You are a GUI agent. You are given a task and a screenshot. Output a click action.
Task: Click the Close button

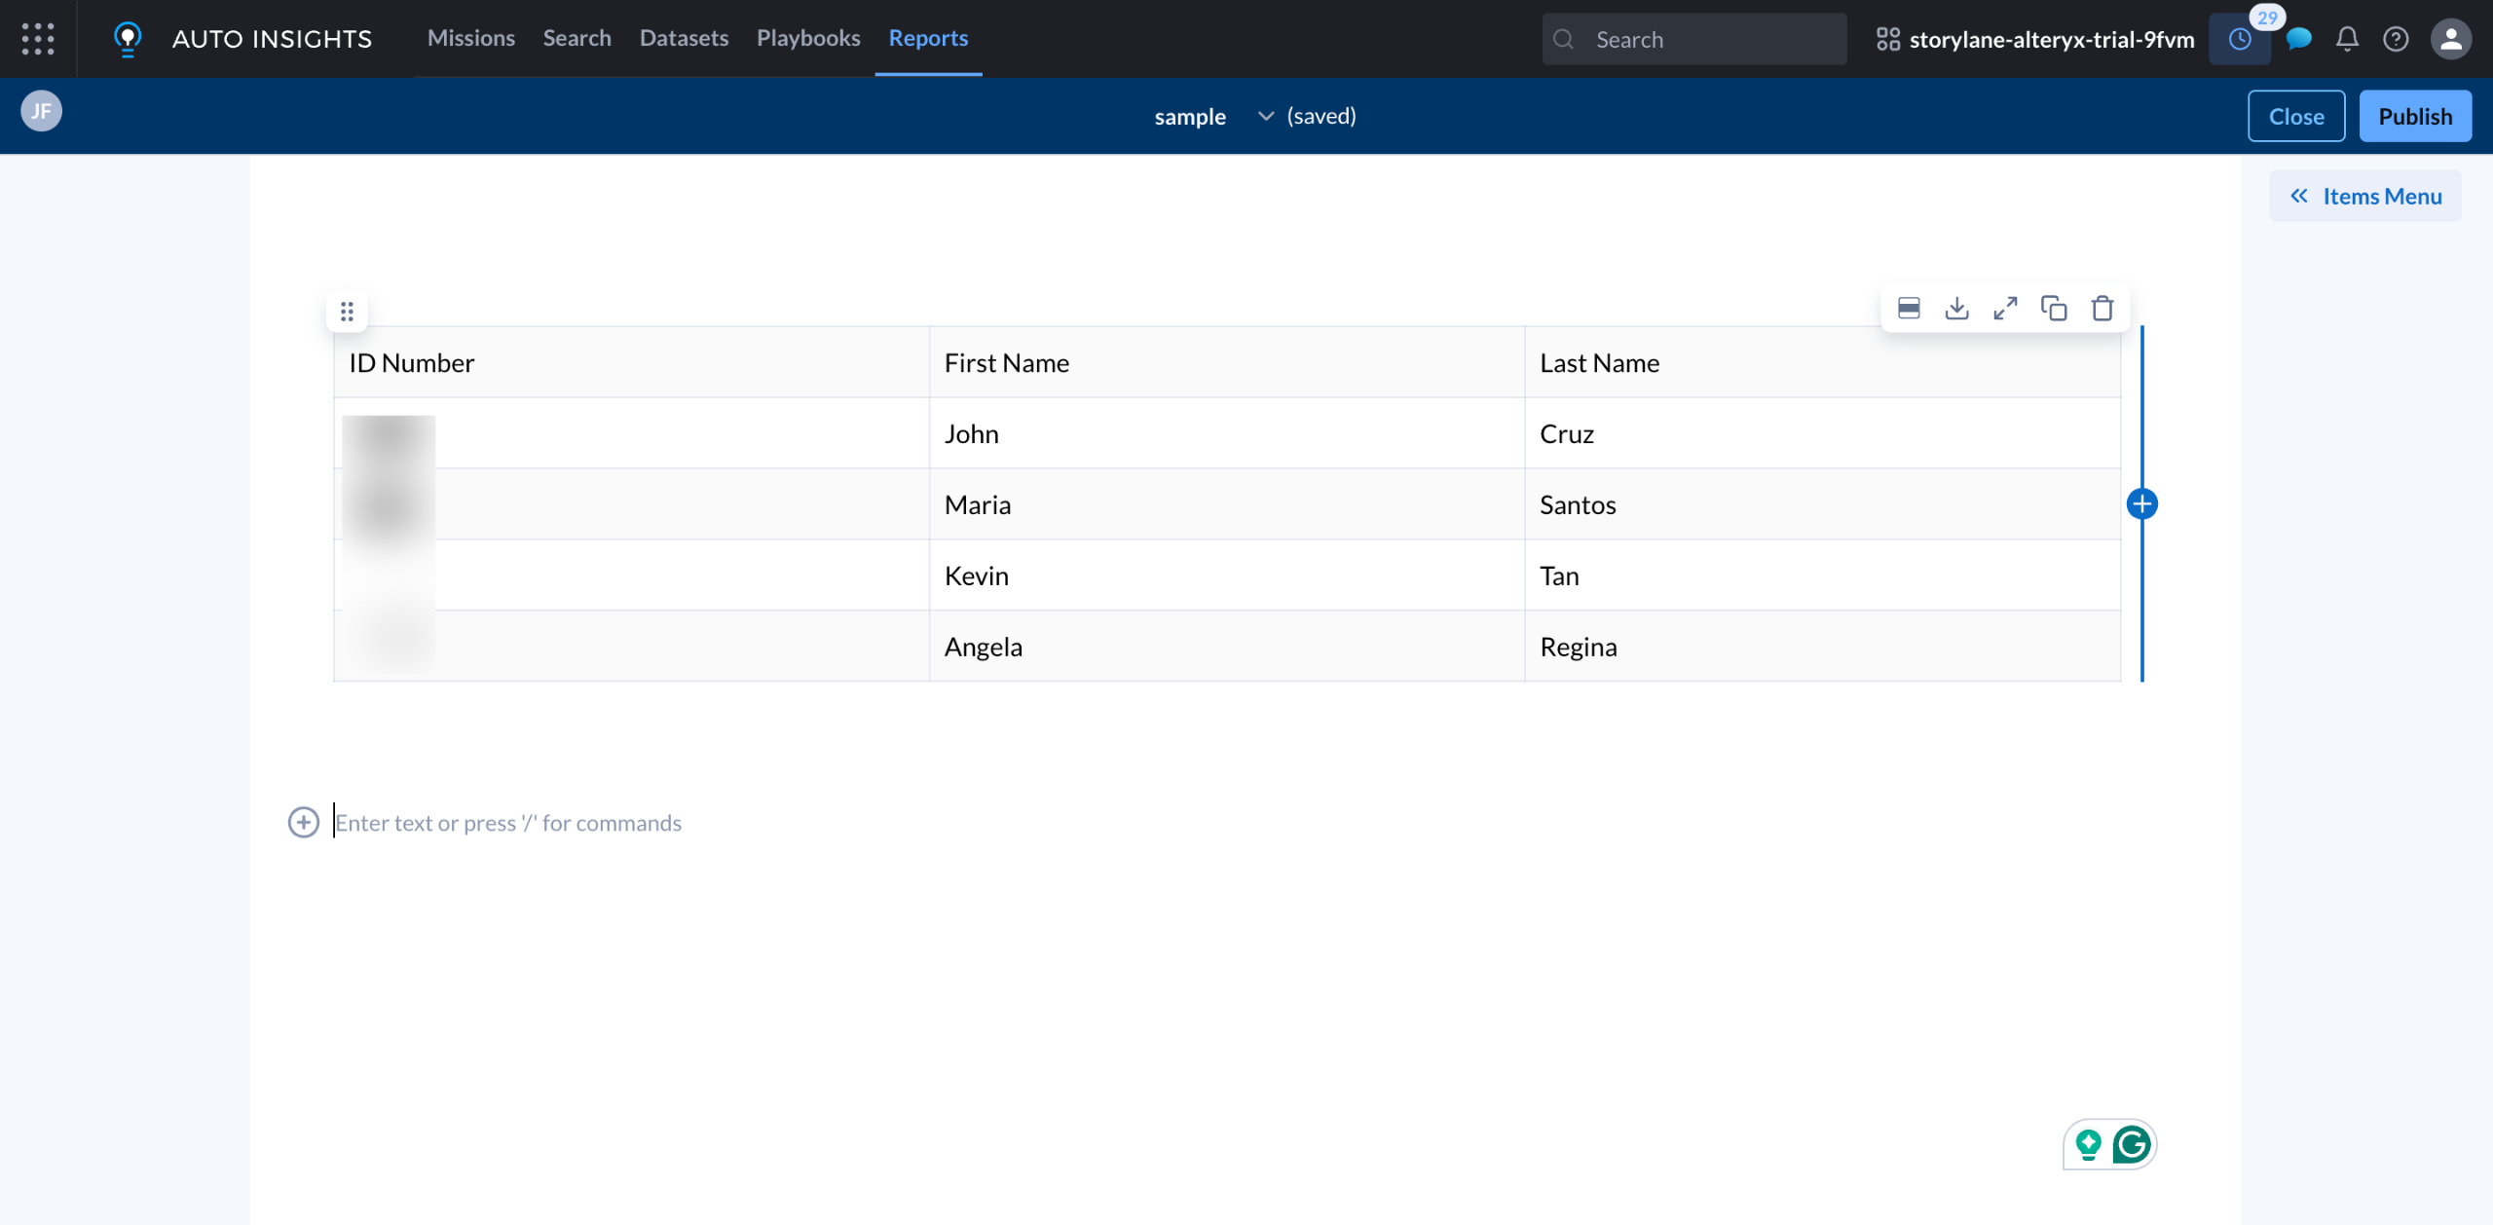2295,116
